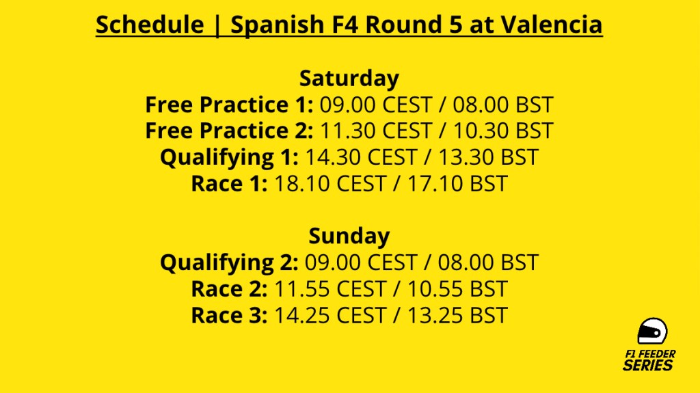The height and width of the screenshot is (393, 700).
Task: Select the 17.10 BST time
Action: tap(457, 183)
